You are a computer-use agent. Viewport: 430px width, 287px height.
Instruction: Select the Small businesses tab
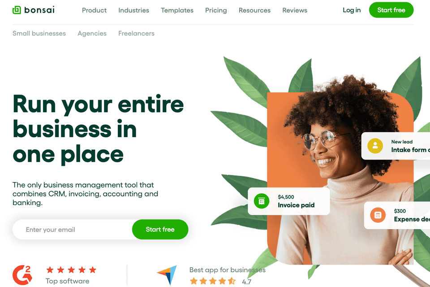tap(39, 34)
